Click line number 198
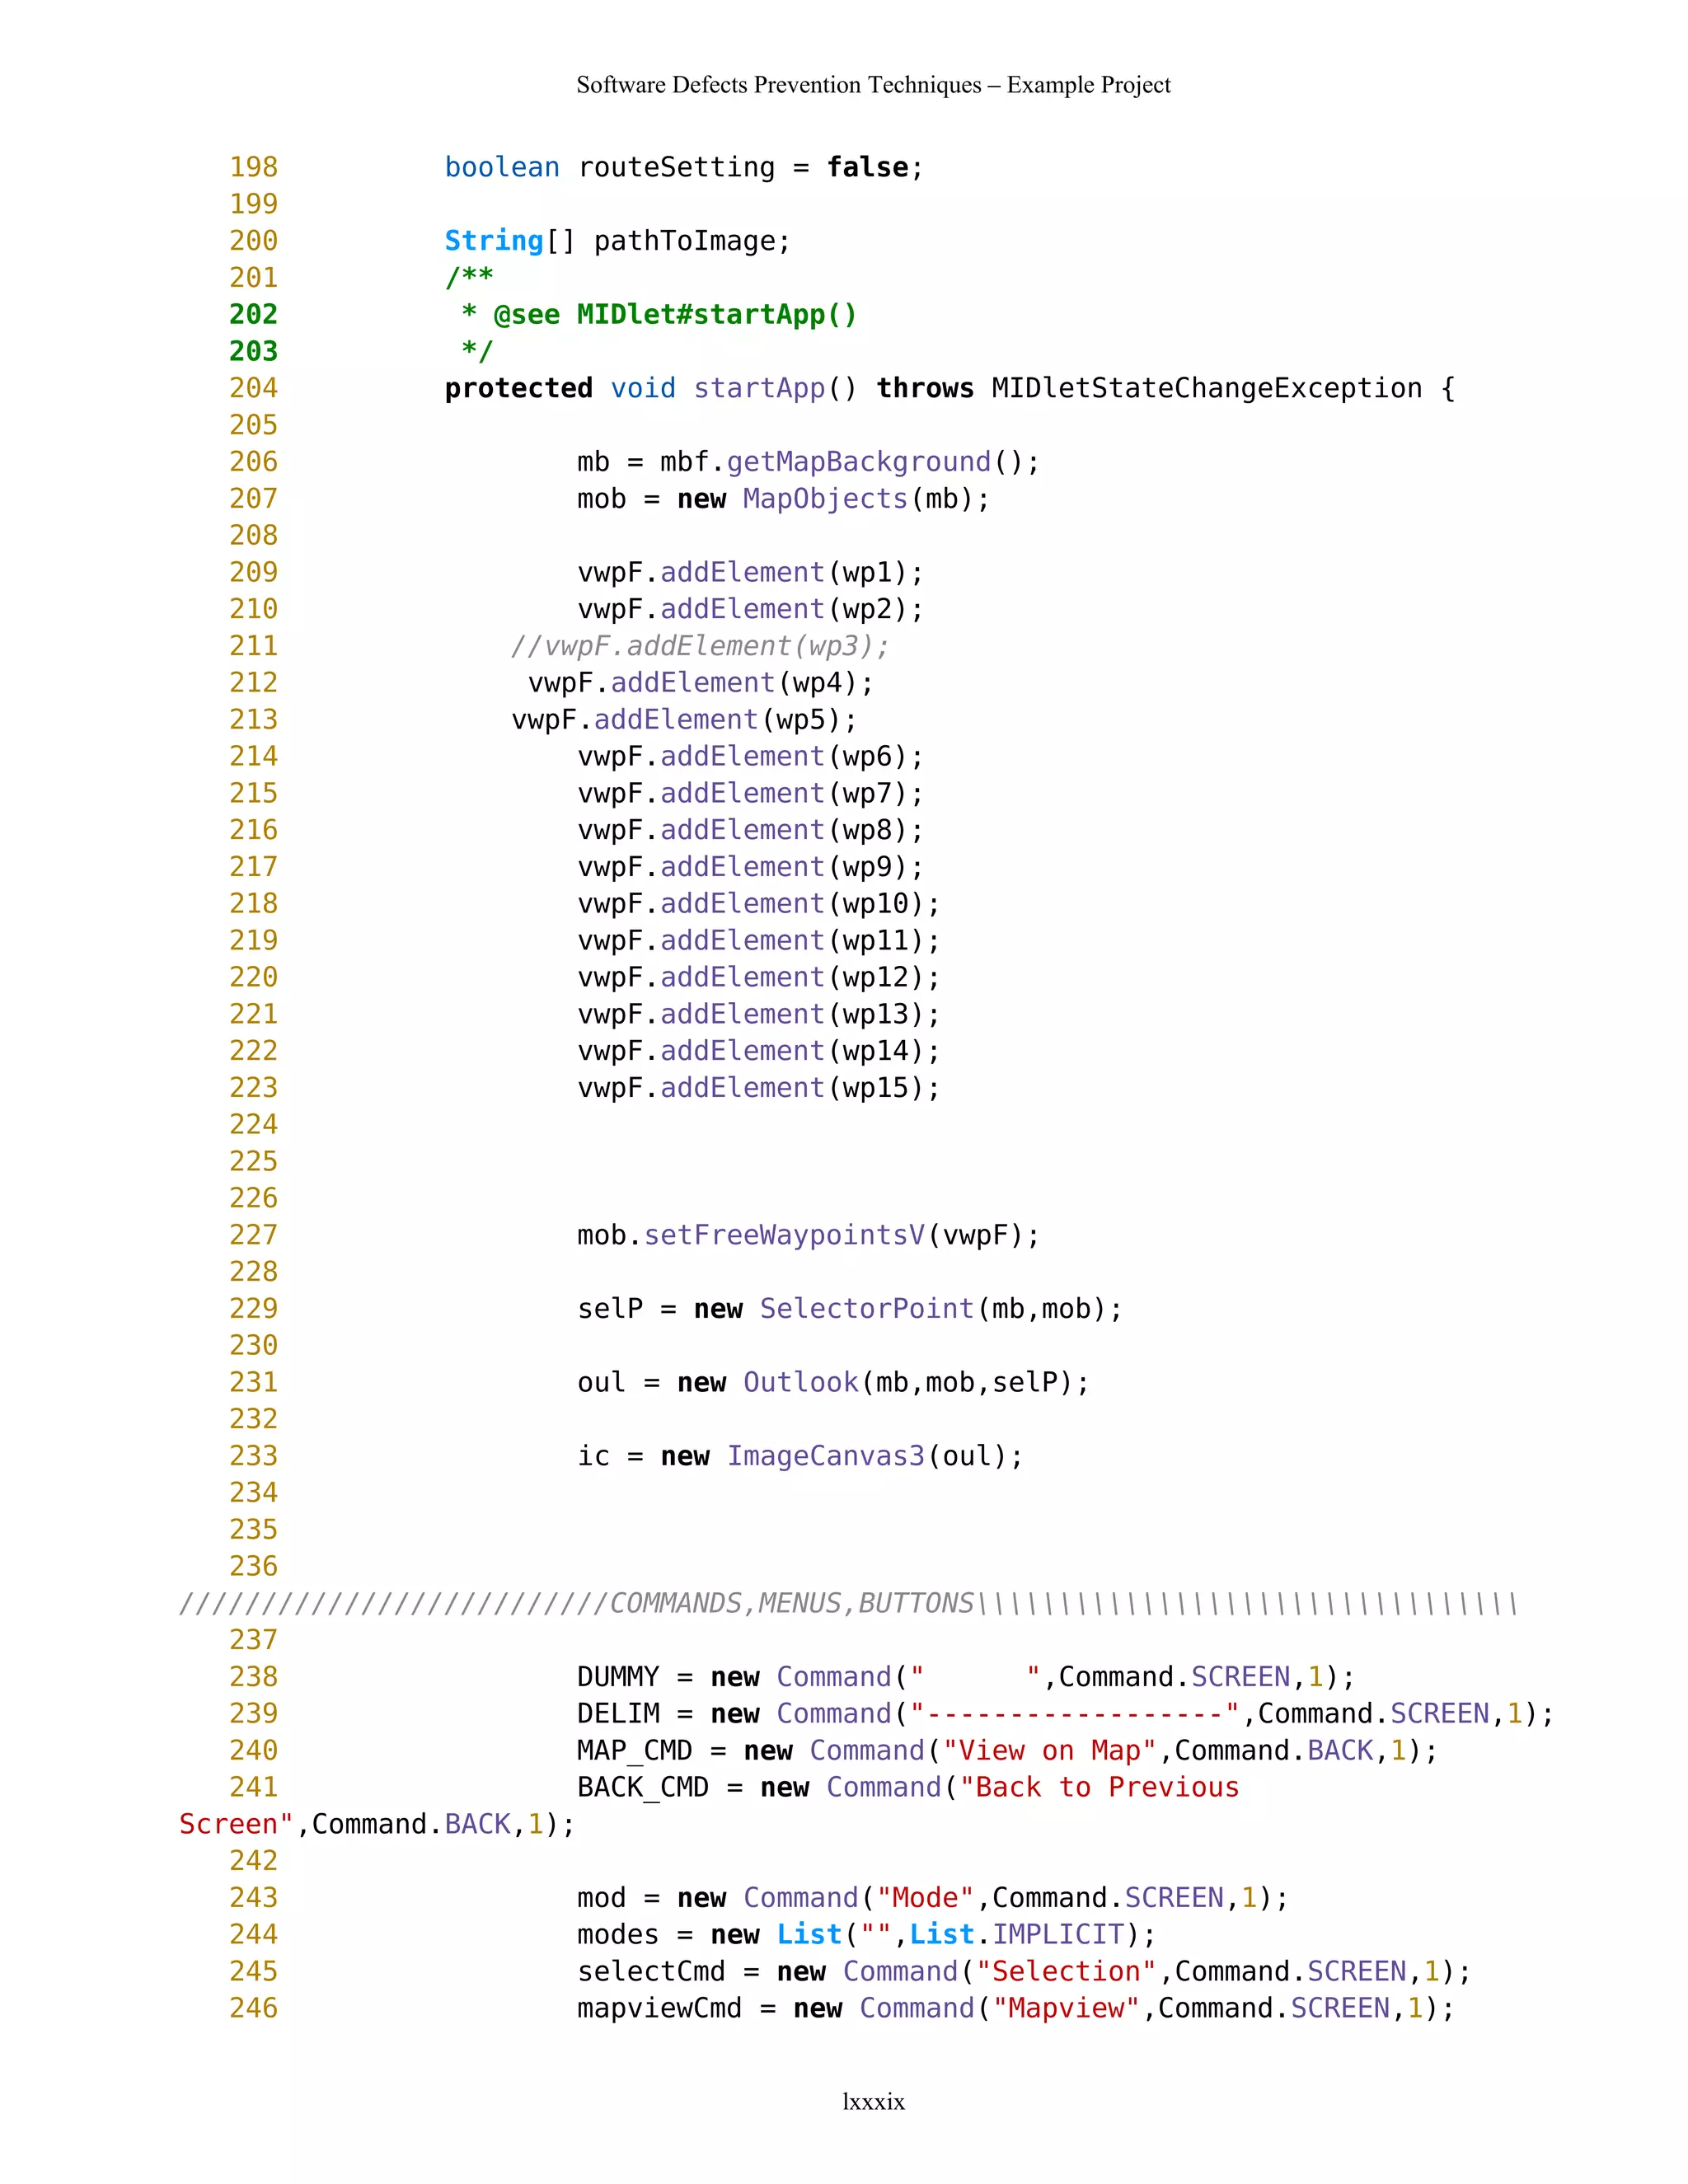Screen dimensions: 1688x2184 click(253, 167)
